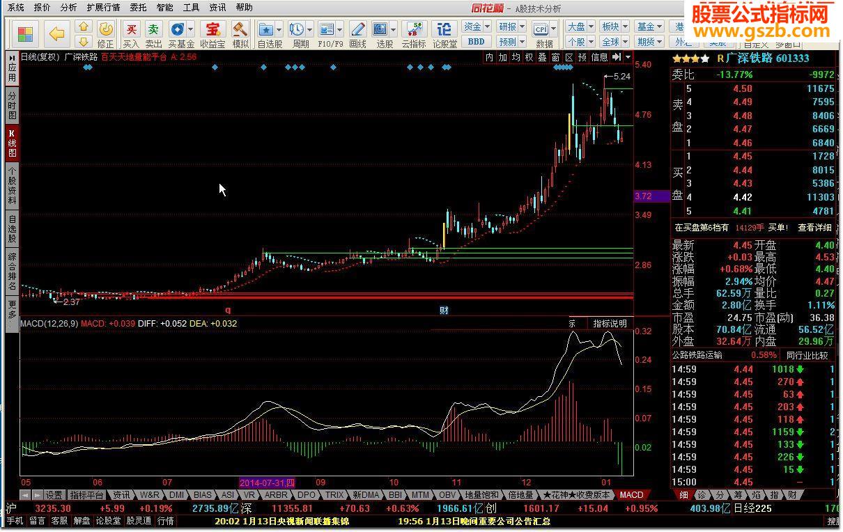Toggle the 加 chart option
The image size is (843, 532).
coord(502,57)
